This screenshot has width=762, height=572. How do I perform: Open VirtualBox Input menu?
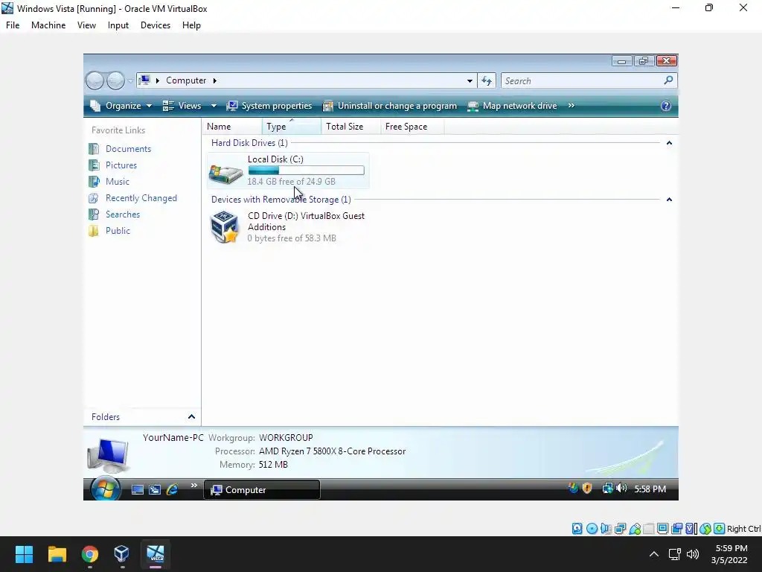(x=118, y=25)
